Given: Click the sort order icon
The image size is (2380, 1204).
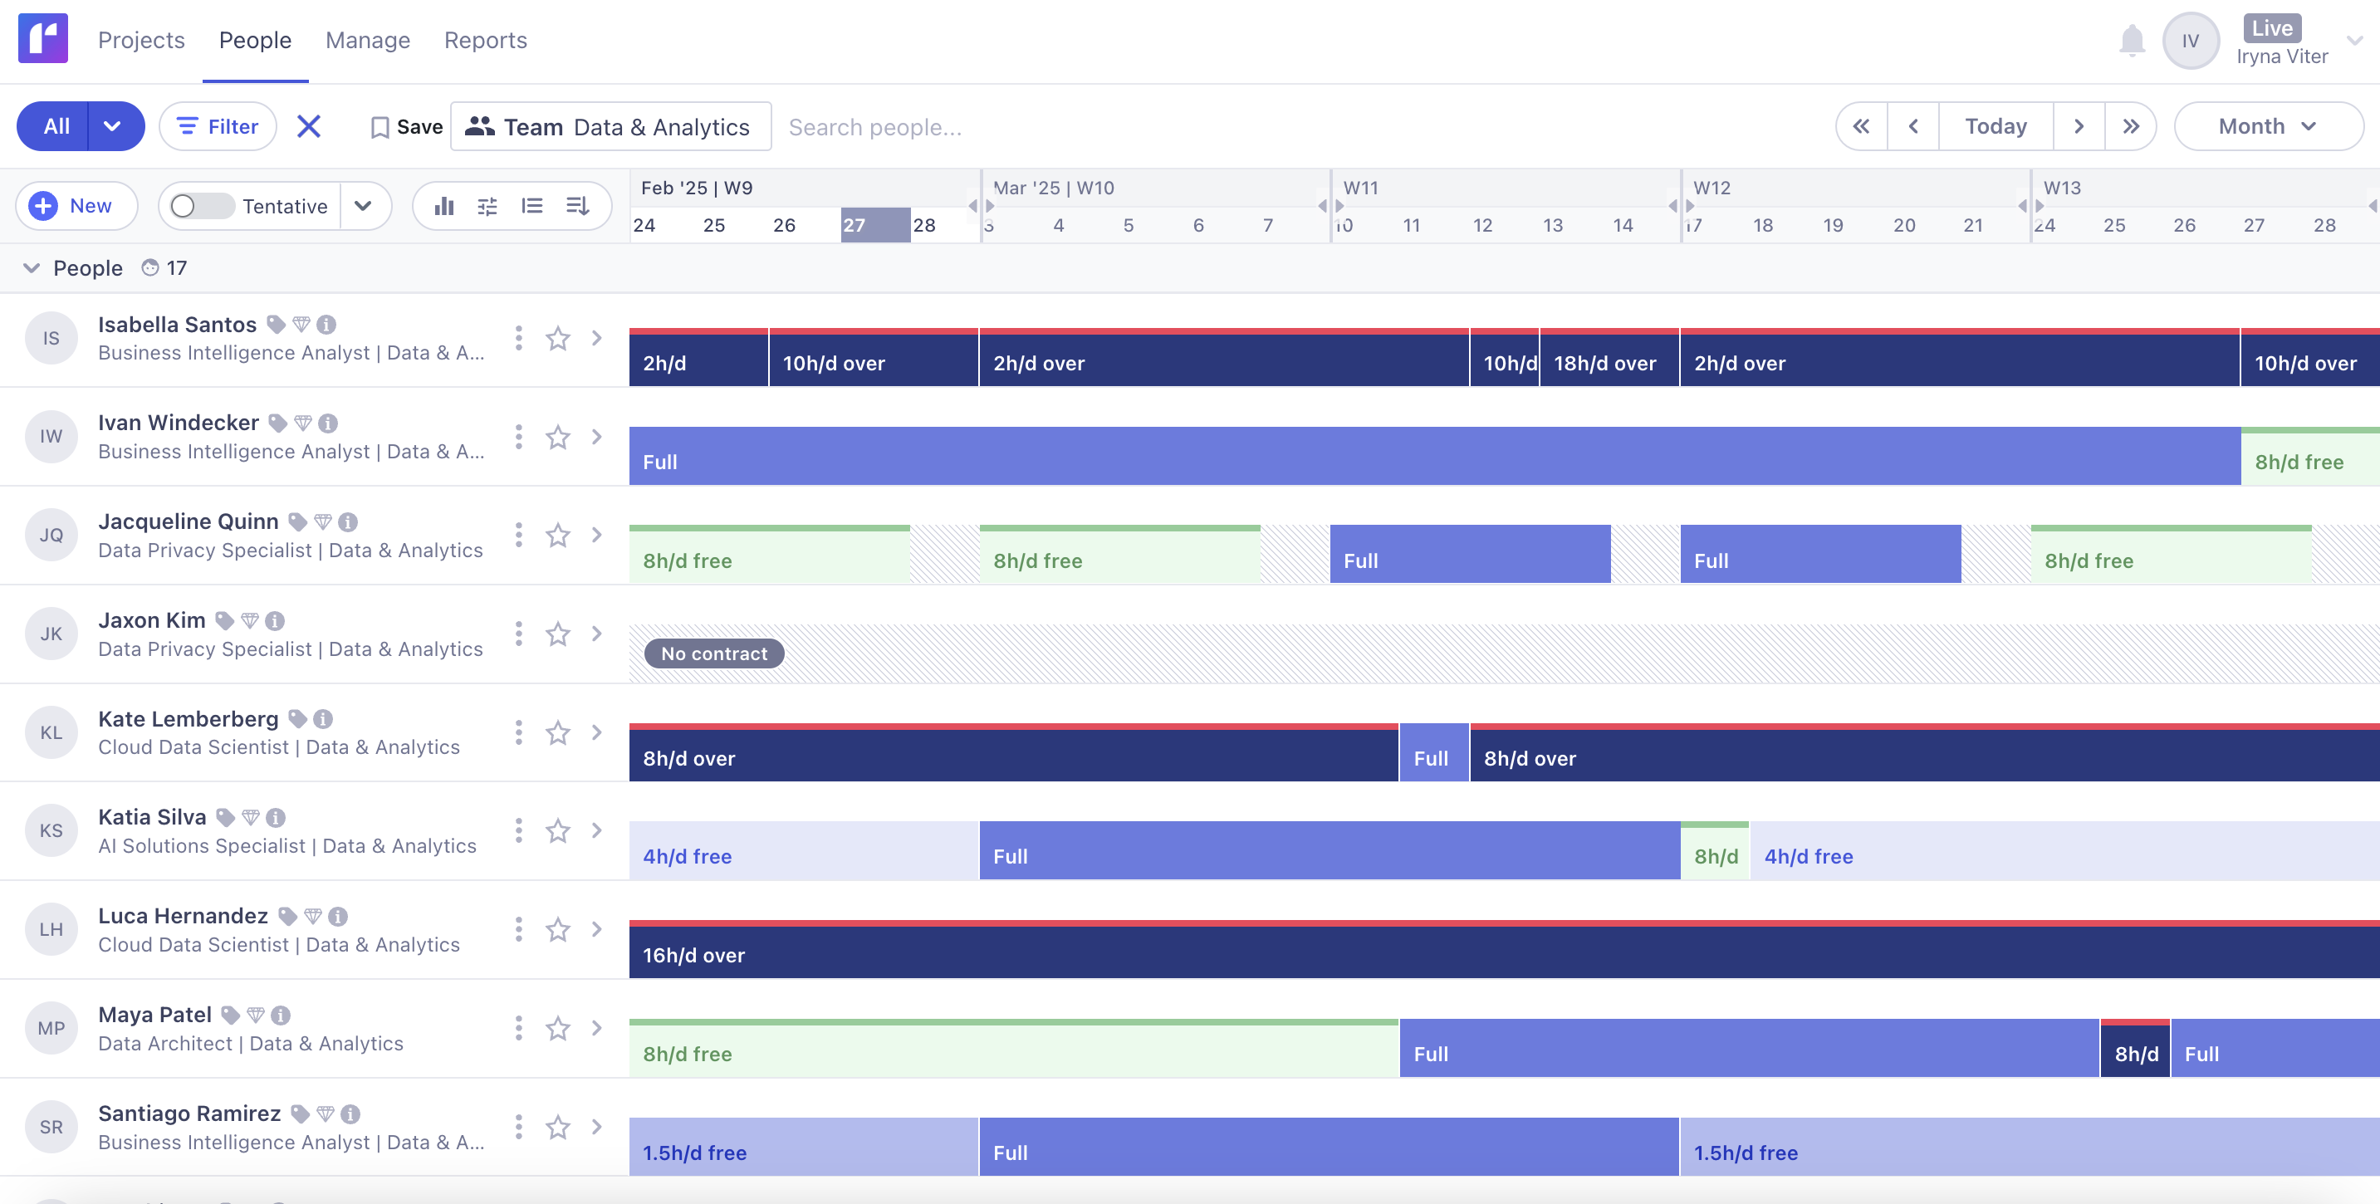Looking at the screenshot, I should (x=577, y=206).
